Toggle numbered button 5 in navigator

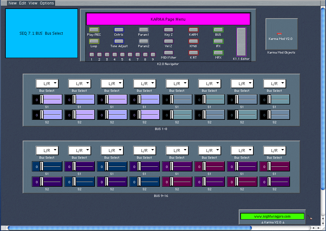click(x=122, y=54)
